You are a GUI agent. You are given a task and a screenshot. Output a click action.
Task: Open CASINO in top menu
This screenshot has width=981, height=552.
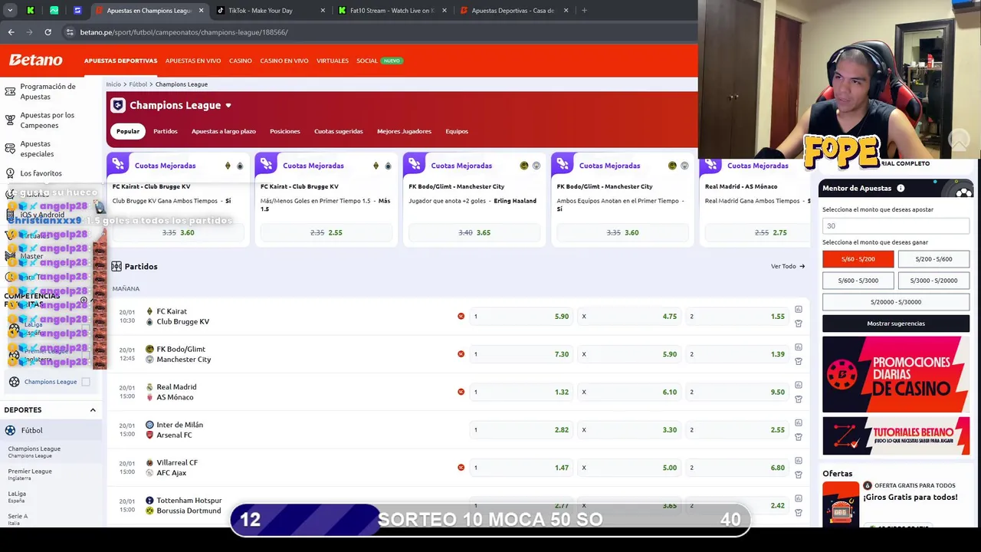click(x=240, y=61)
